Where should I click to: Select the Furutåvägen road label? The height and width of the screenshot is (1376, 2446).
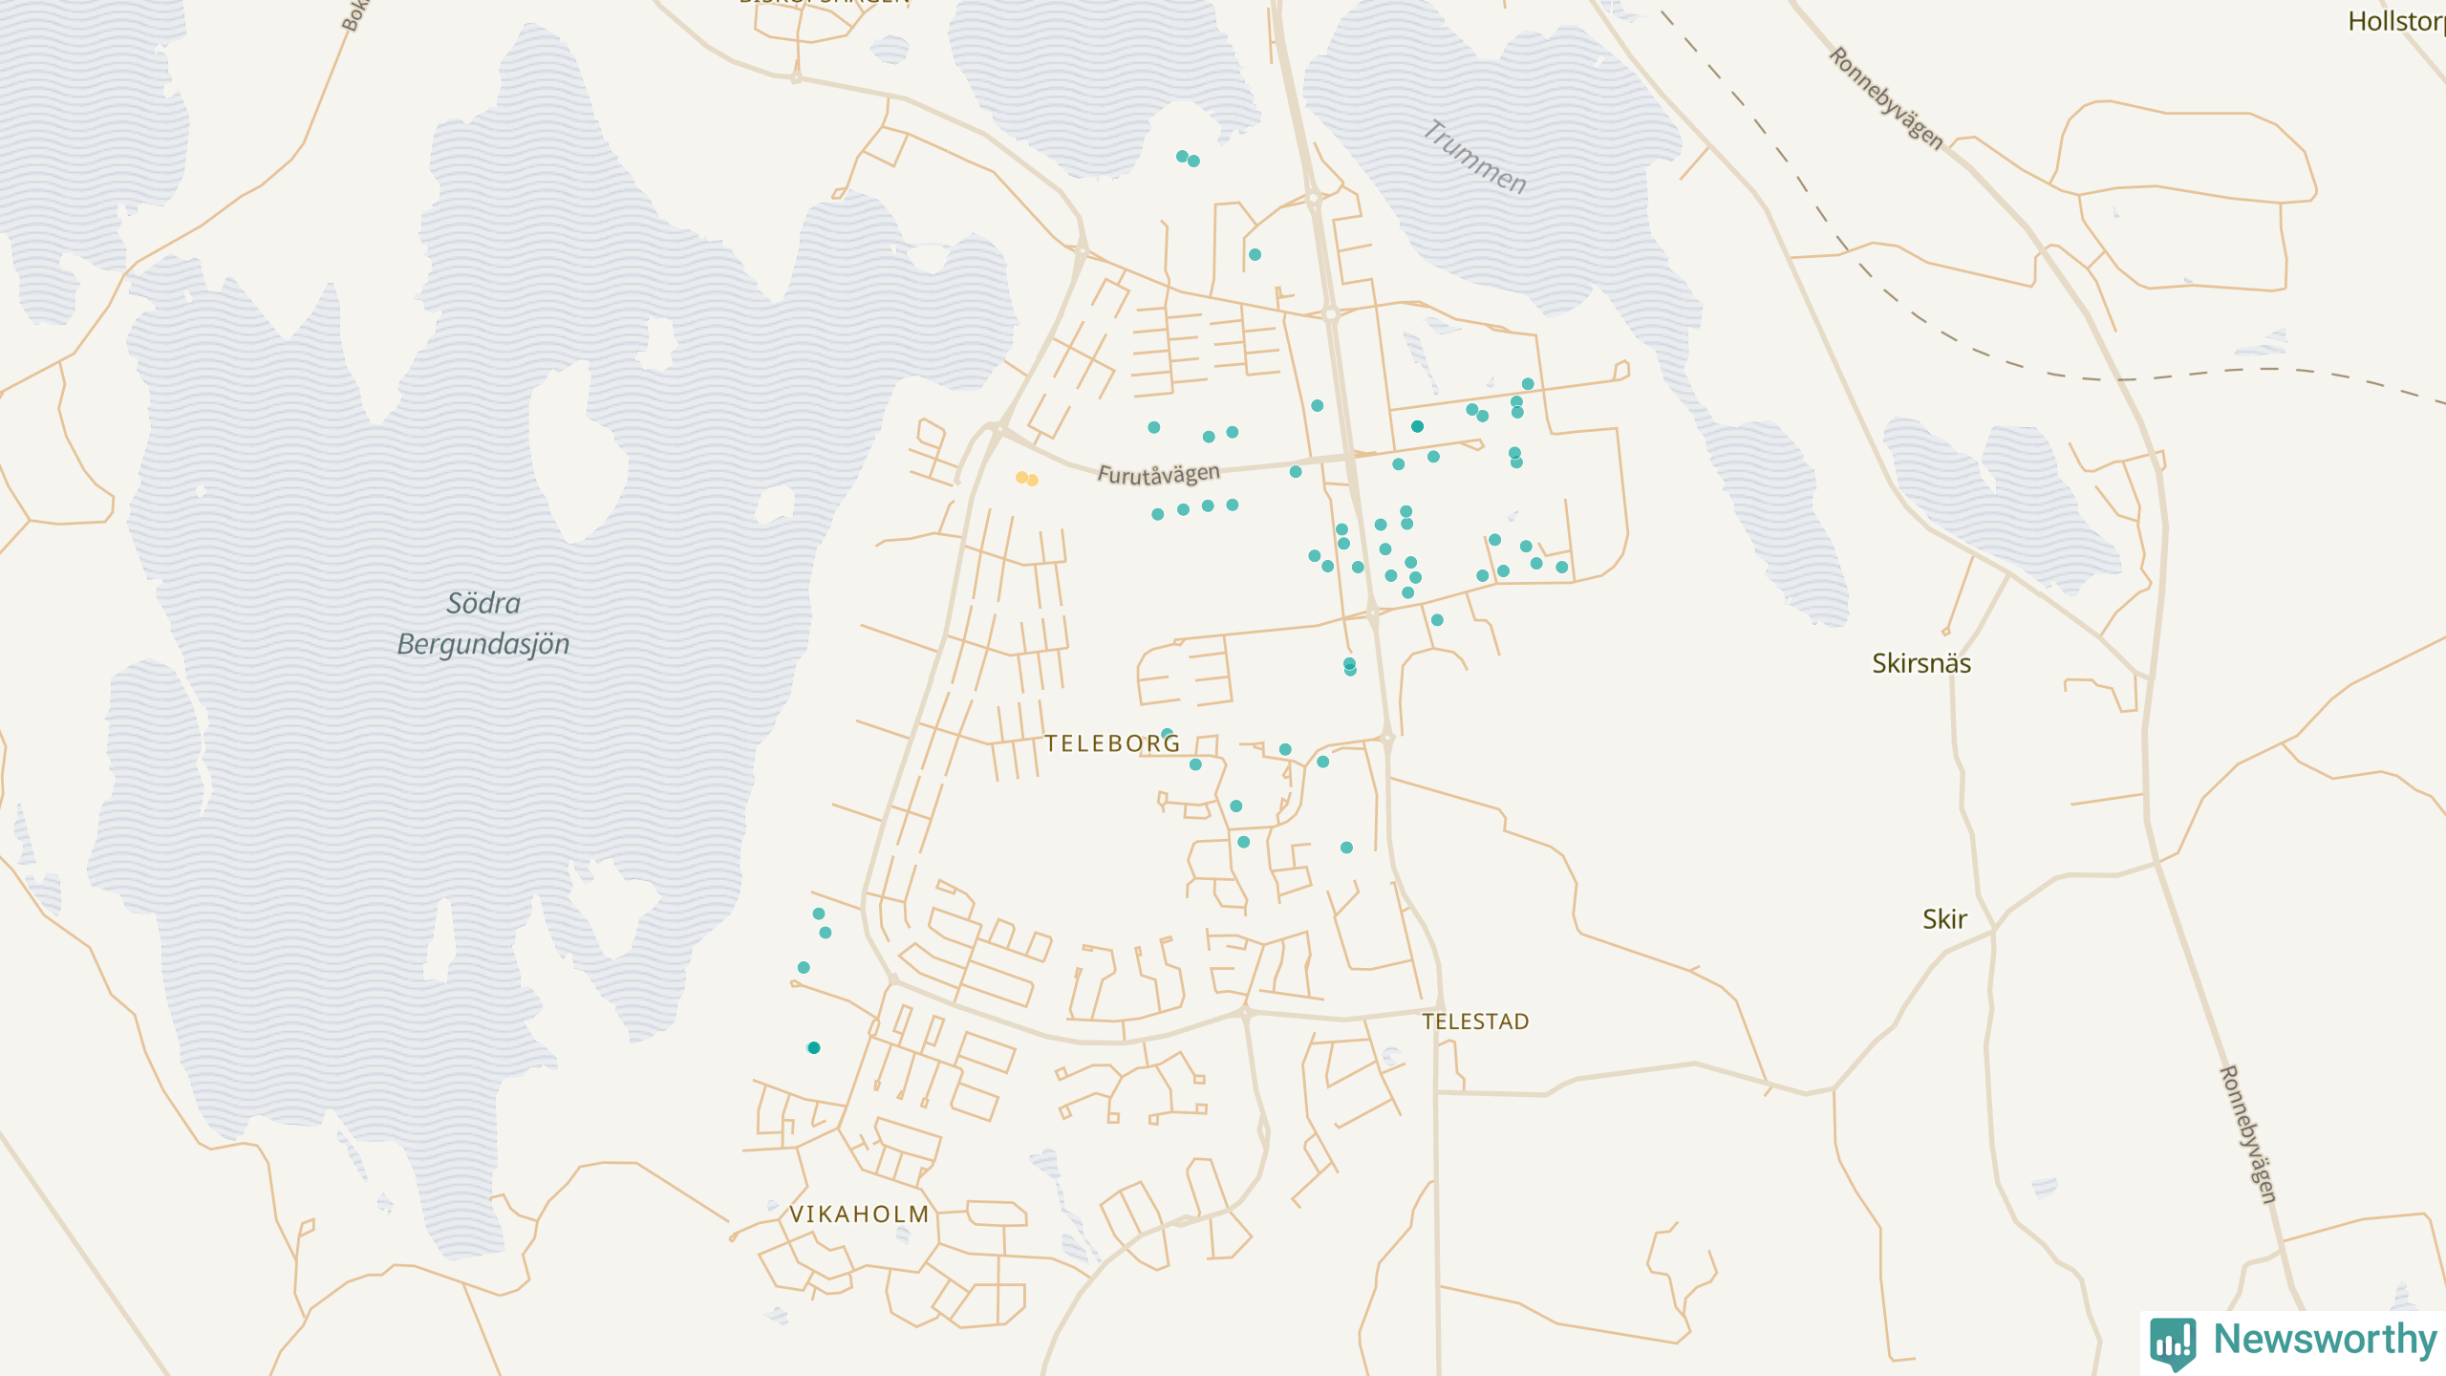click(x=1158, y=474)
